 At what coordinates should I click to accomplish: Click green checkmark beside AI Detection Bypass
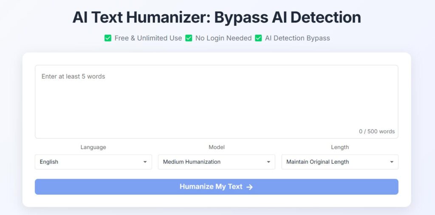pos(258,38)
